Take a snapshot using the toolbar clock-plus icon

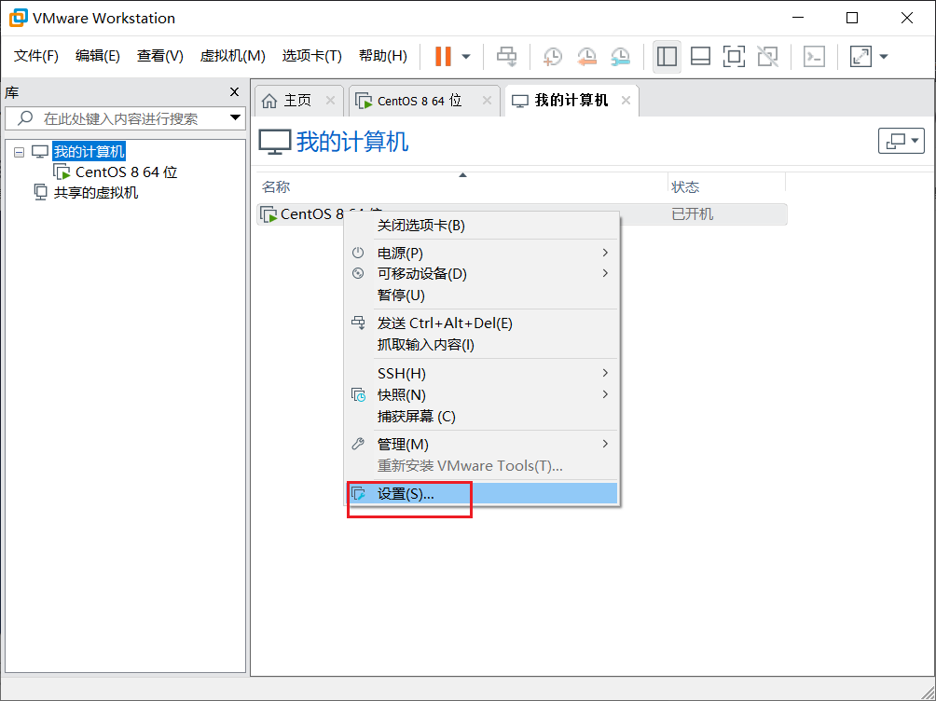(x=553, y=57)
